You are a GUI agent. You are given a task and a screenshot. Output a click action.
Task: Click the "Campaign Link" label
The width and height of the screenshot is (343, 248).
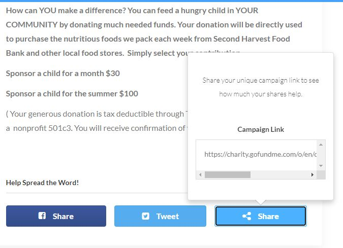pos(261,129)
